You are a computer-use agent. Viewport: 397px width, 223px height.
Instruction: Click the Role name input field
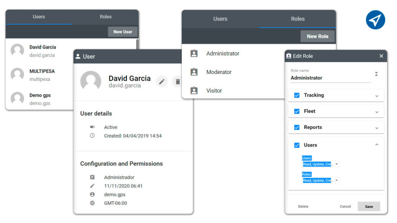click(x=331, y=78)
